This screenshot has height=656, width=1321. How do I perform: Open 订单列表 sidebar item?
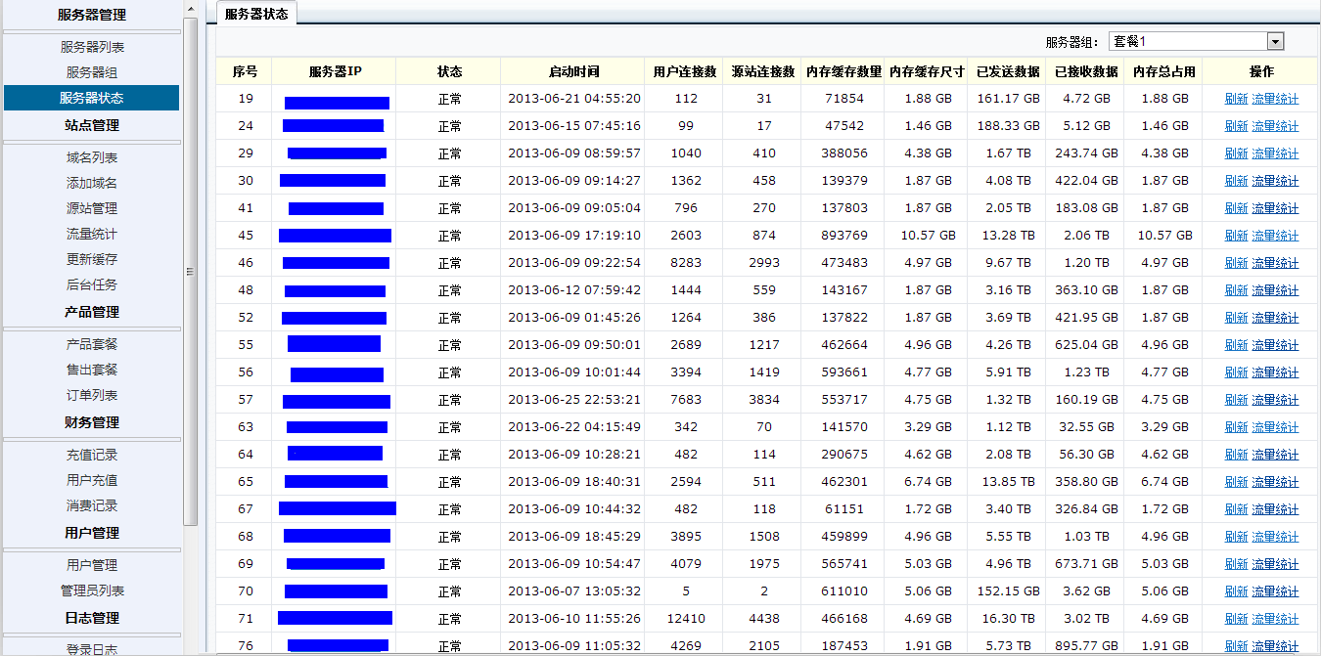[x=92, y=395]
